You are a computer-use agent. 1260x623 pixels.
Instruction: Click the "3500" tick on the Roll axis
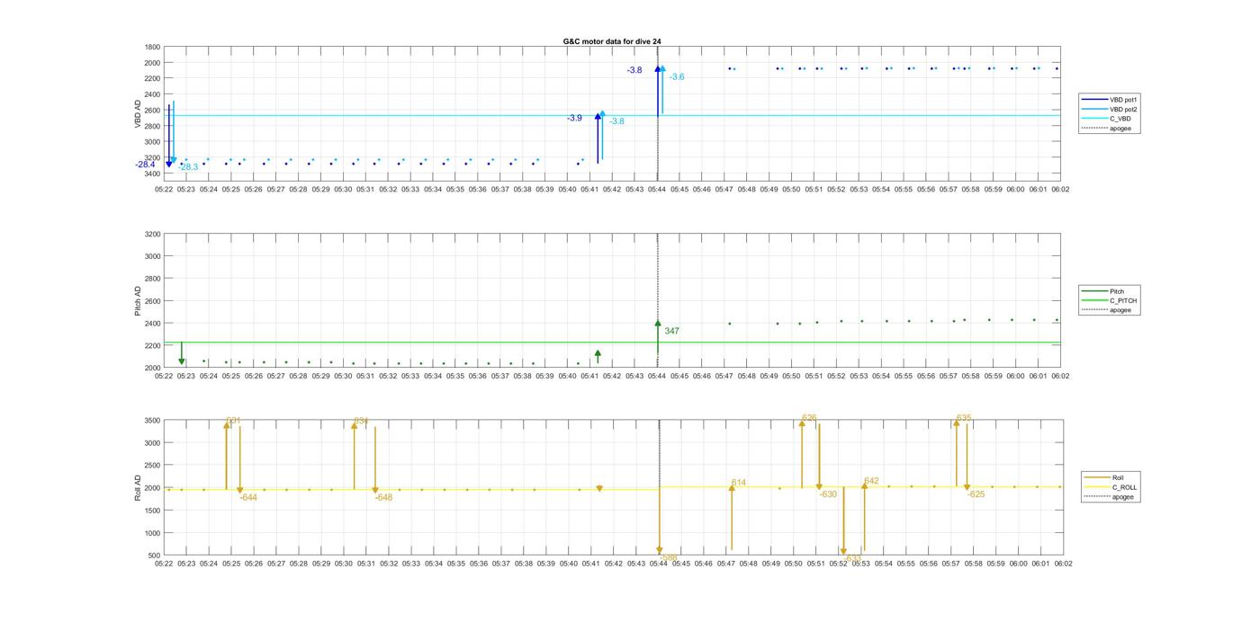tap(153, 421)
